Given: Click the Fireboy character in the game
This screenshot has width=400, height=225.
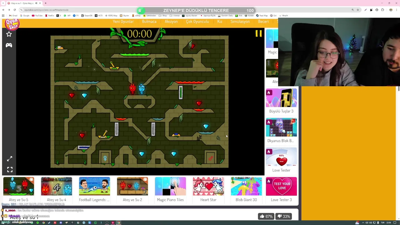Looking at the screenshot, I should pos(132,88).
